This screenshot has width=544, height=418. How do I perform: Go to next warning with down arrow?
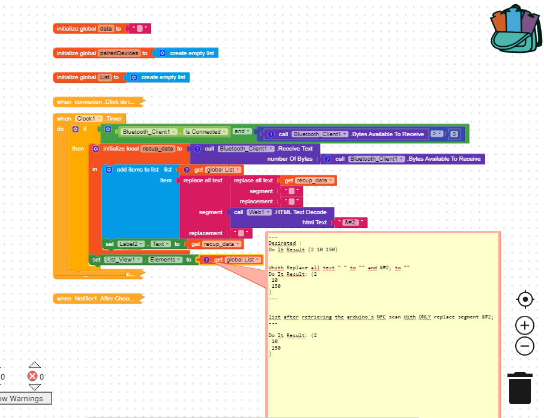(x=35, y=387)
